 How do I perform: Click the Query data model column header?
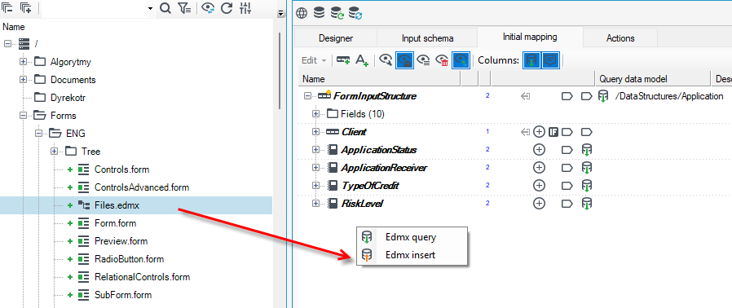652,79
